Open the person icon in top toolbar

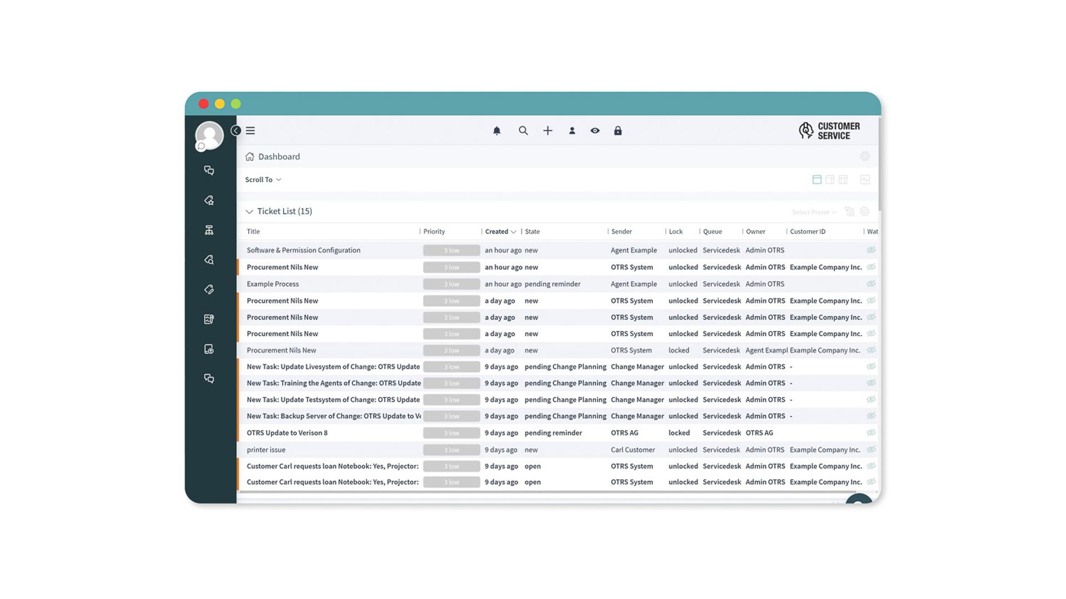click(x=572, y=131)
